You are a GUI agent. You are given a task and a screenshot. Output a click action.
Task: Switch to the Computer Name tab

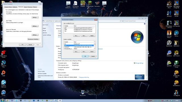(x=8, y=7)
